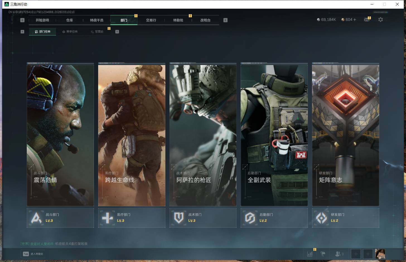Click the Tab 进入特勤处 shortcut button
Viewport: 406px width, 262px height.
33,254
